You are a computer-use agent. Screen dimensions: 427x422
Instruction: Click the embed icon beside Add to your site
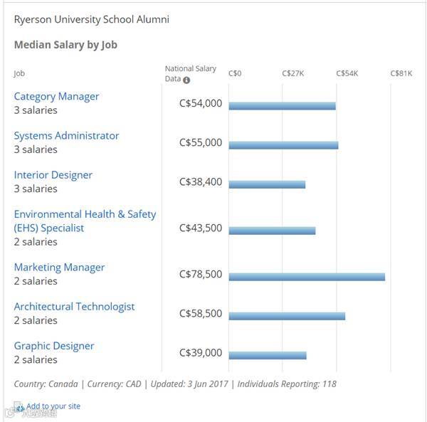(19, 407)
